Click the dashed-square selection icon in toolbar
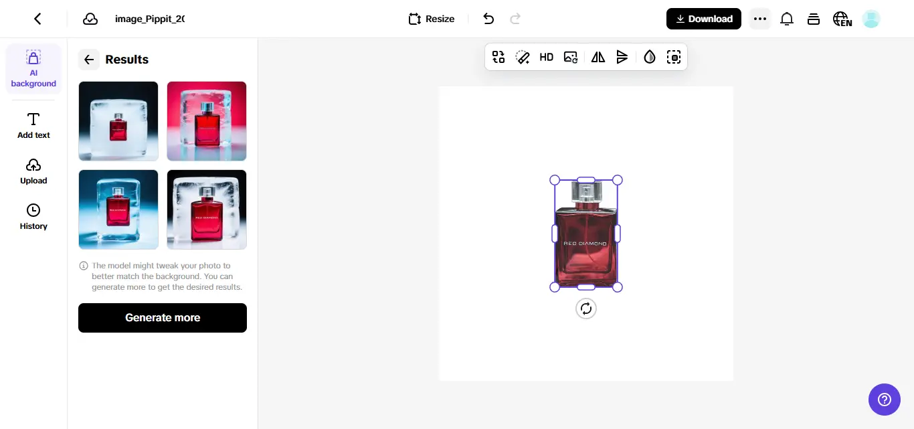The height and width of the screenshot is (429, 914). pos(674,58)
